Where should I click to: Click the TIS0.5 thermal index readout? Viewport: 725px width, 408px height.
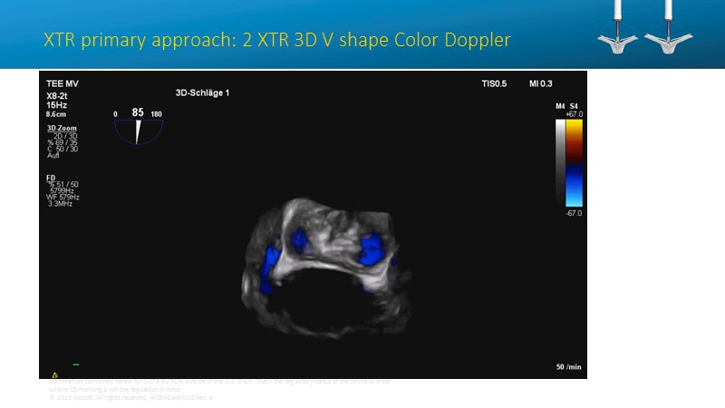point(494,83)
